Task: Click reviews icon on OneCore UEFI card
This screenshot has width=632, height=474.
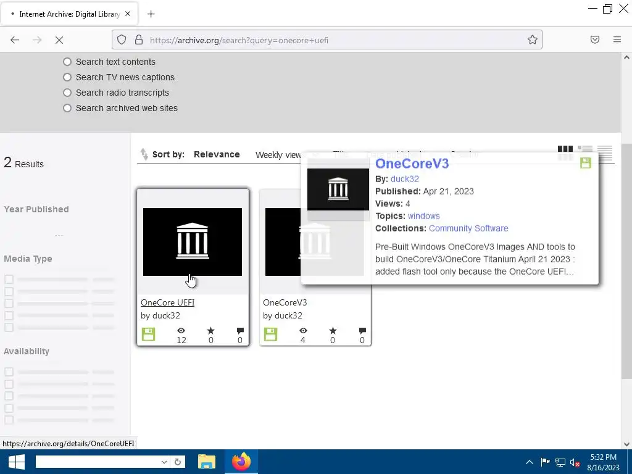Action: pos(240,331)
